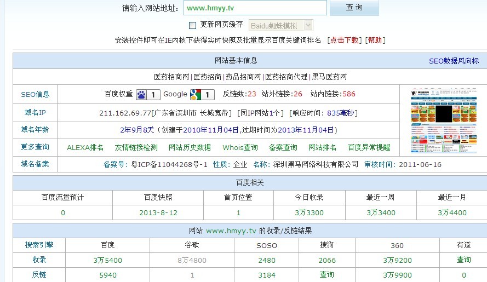487x282 pixels.
Task: Open SEO数据风向标 link
Action: 454,61
